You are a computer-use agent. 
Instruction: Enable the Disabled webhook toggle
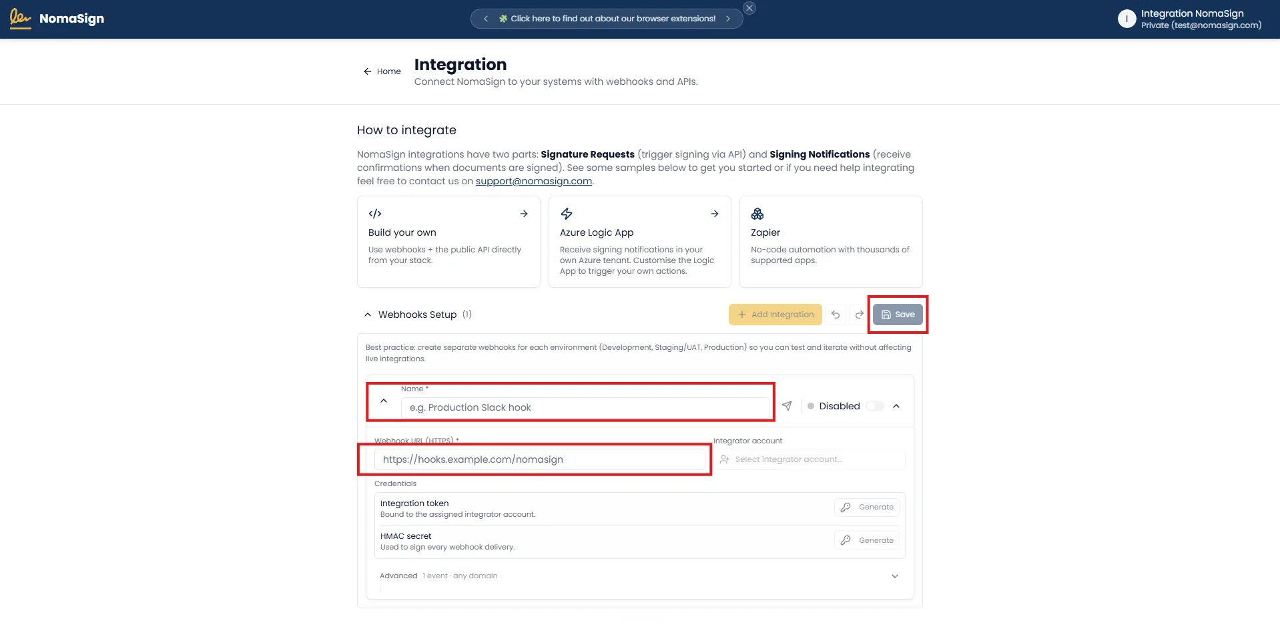coord(875,406)
